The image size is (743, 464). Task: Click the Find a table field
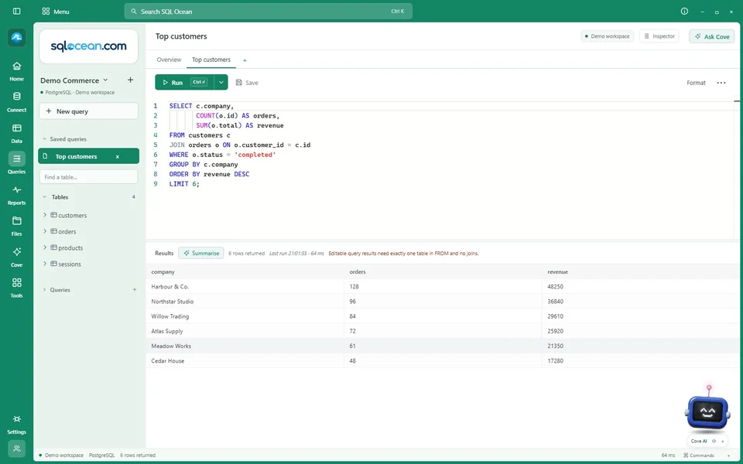(x=88, y=177)
